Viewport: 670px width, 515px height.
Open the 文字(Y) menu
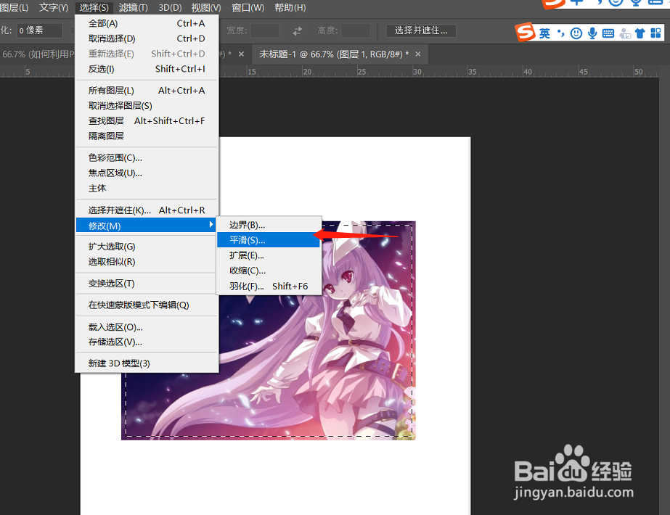(54, 8)
